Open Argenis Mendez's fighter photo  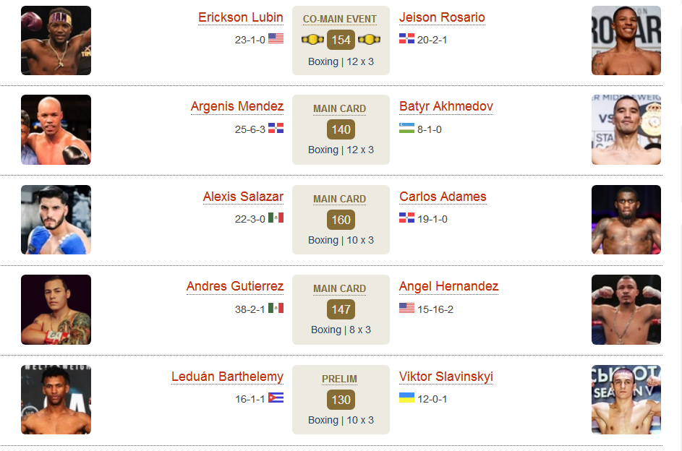point(56,129)
